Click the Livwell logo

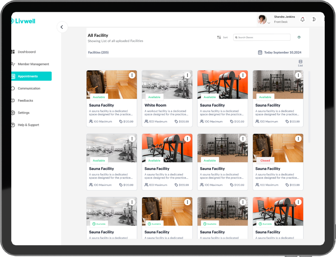(23, 21)
